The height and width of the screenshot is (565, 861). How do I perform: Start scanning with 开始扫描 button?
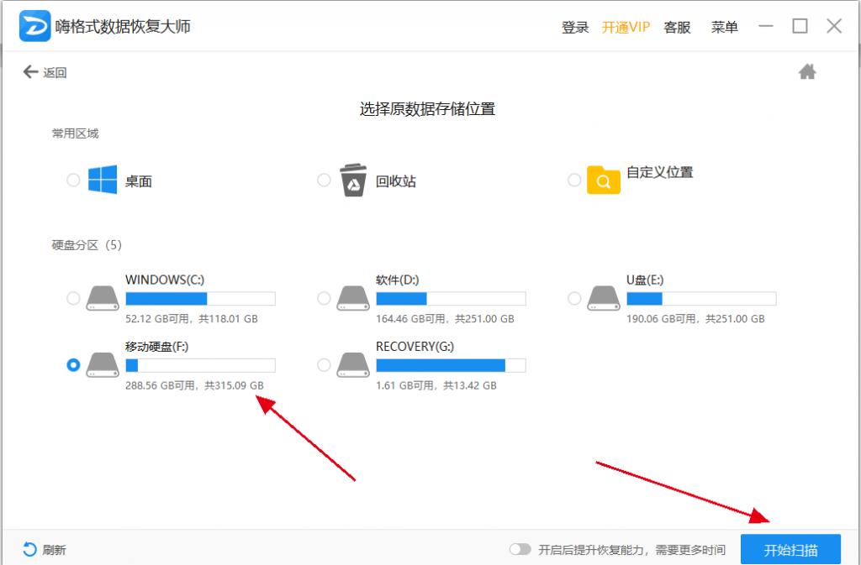[790, 549]
